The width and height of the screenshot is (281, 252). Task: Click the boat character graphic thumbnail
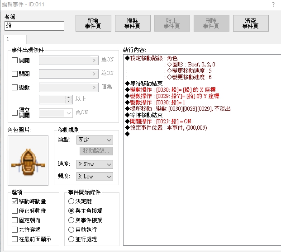tap(28, 160)
